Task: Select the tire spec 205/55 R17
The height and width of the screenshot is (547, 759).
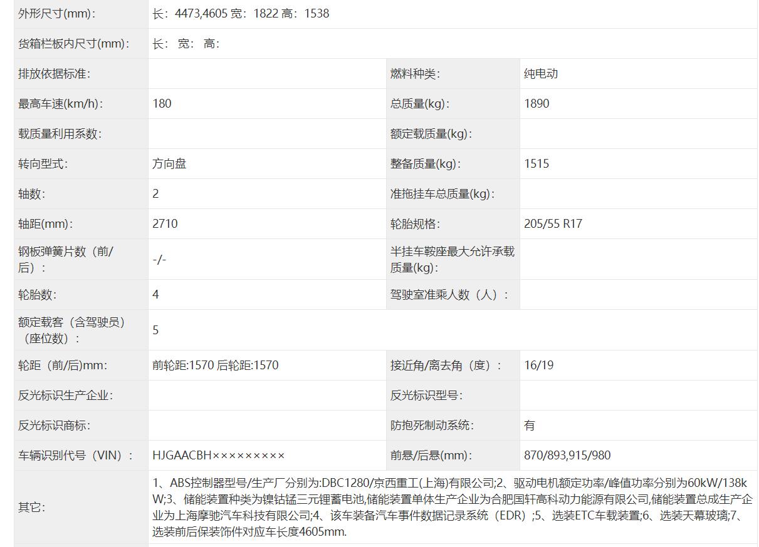Action: click(553, 224)
